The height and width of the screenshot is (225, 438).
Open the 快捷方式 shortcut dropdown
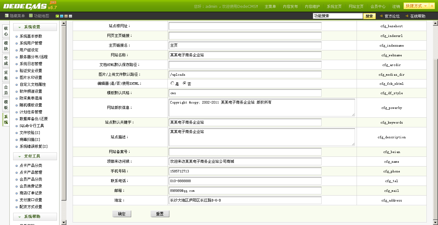point(416,6)
